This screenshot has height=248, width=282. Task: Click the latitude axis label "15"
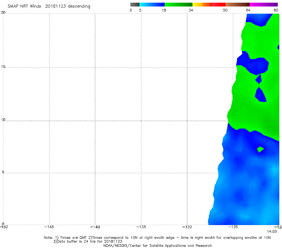pos(3,67)
